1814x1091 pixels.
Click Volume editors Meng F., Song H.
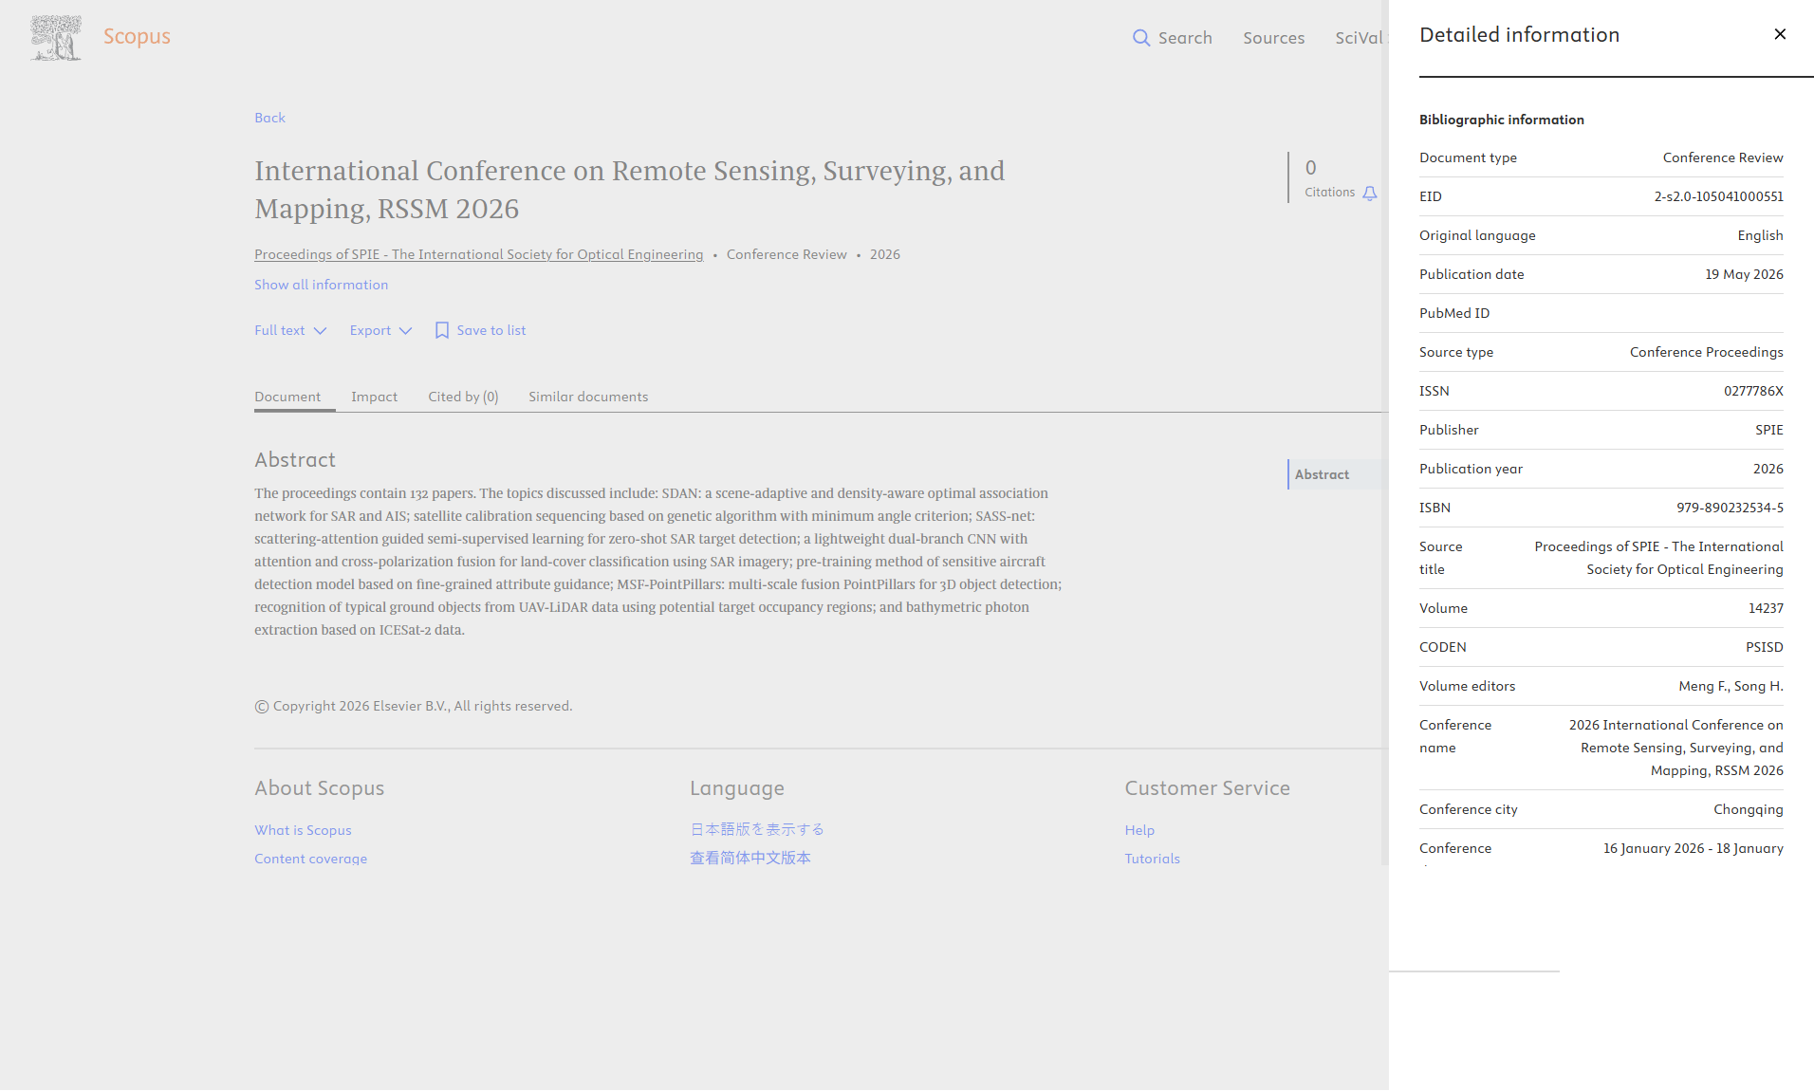tap(1731, 686)
